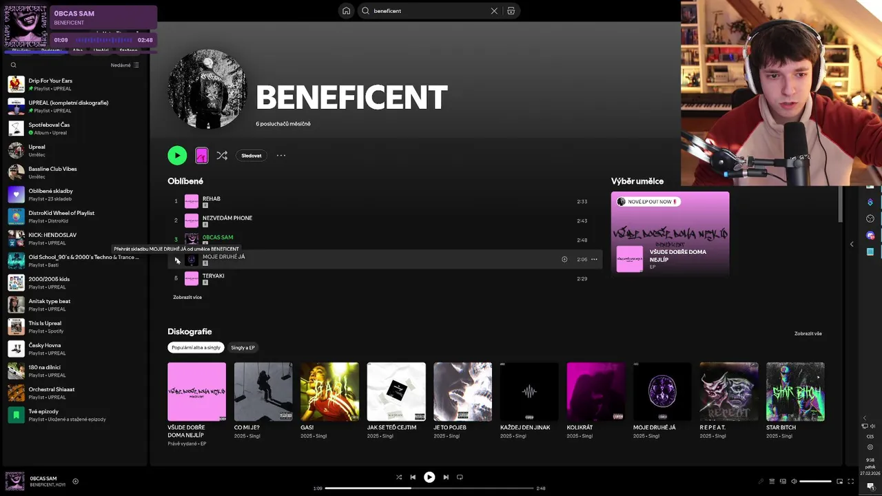Image resolution: width=882 pixels, height=496 pixels.
Task: Open more options for MOJE DRUHÉ JÁ row
Action: 594,260
